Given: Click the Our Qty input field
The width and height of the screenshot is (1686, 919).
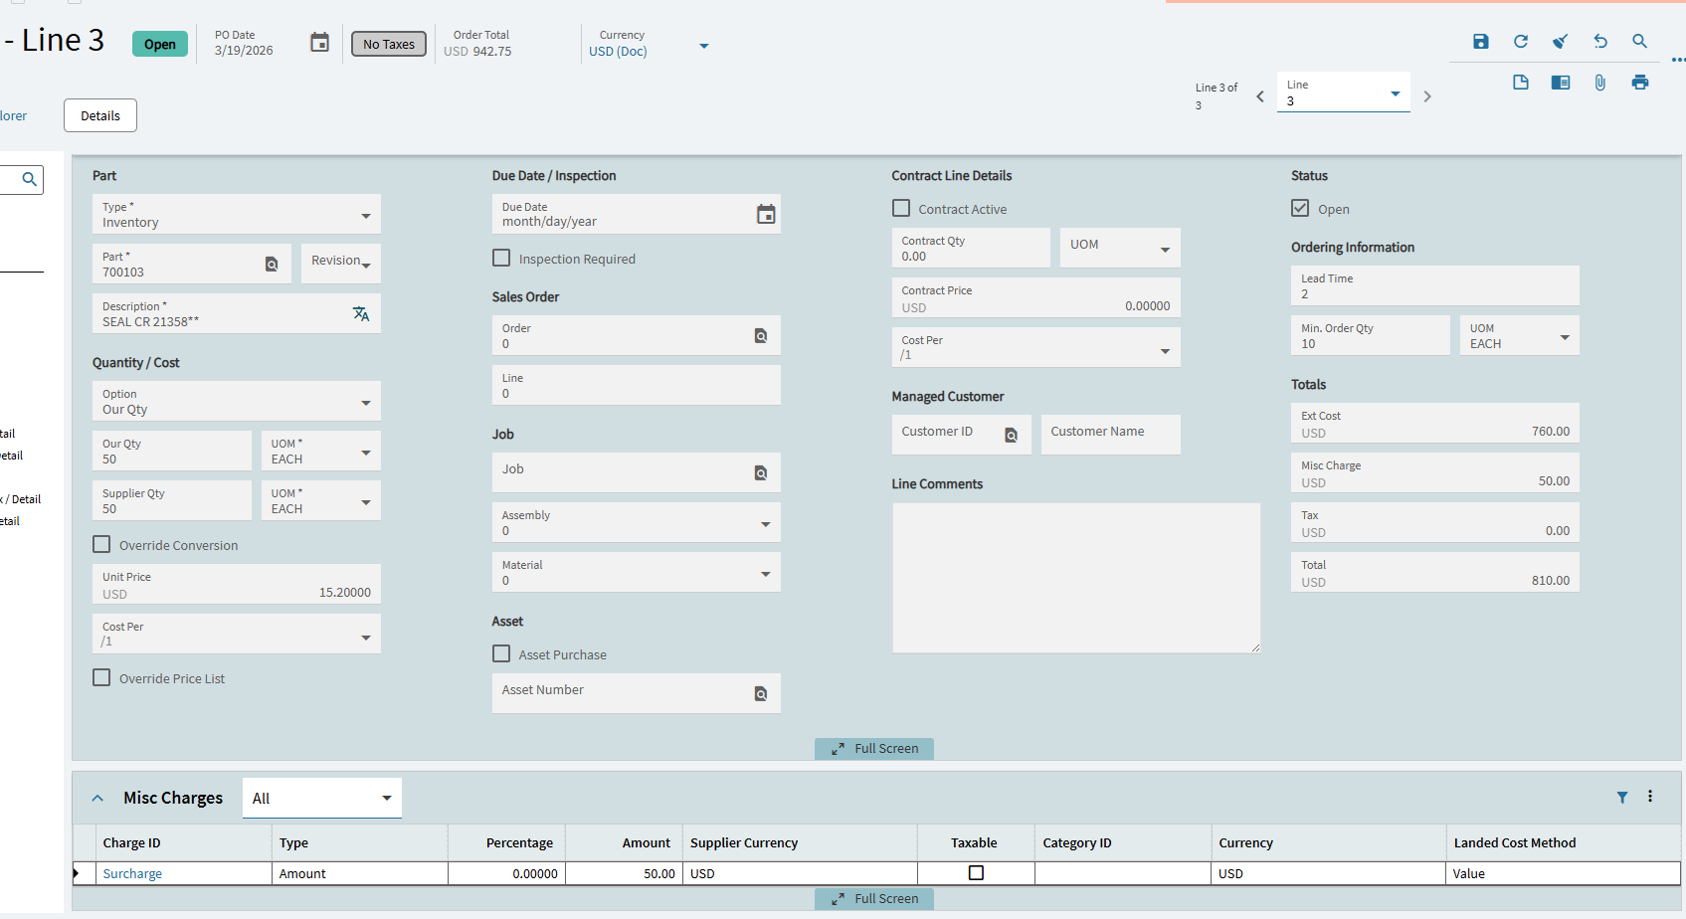Looking at the screenshot, I should coord(172,451).
